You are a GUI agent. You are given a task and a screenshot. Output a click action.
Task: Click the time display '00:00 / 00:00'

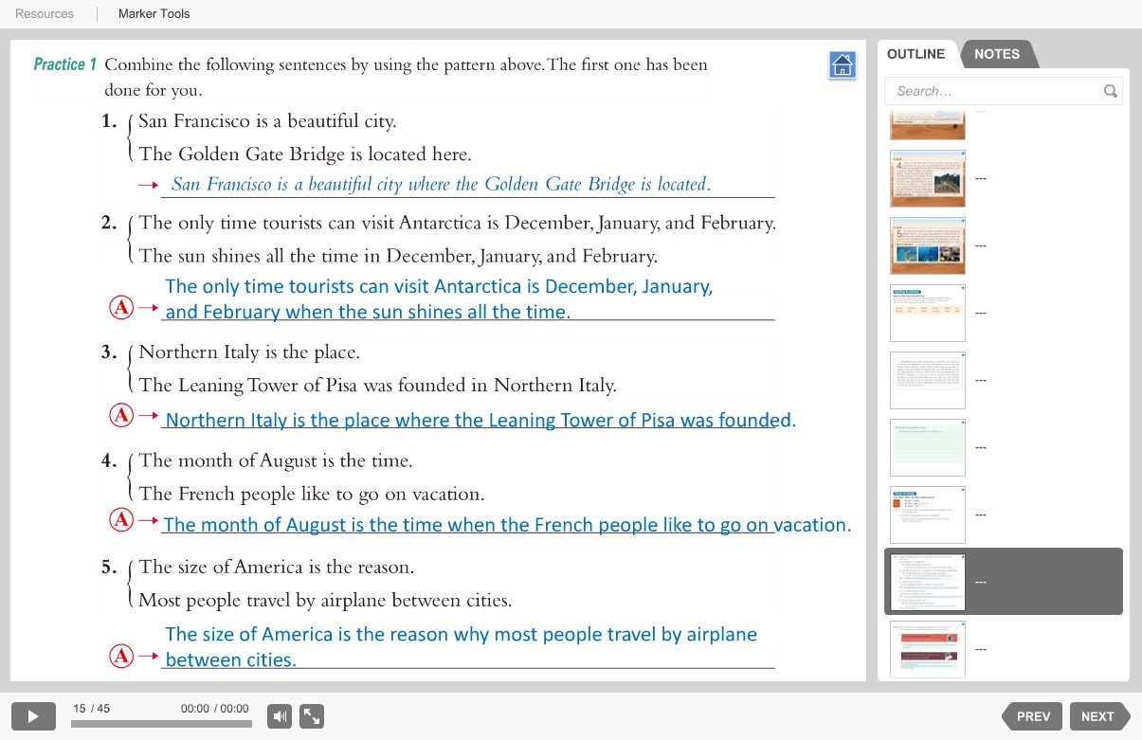pyautogui.click(x=215, y=709)
